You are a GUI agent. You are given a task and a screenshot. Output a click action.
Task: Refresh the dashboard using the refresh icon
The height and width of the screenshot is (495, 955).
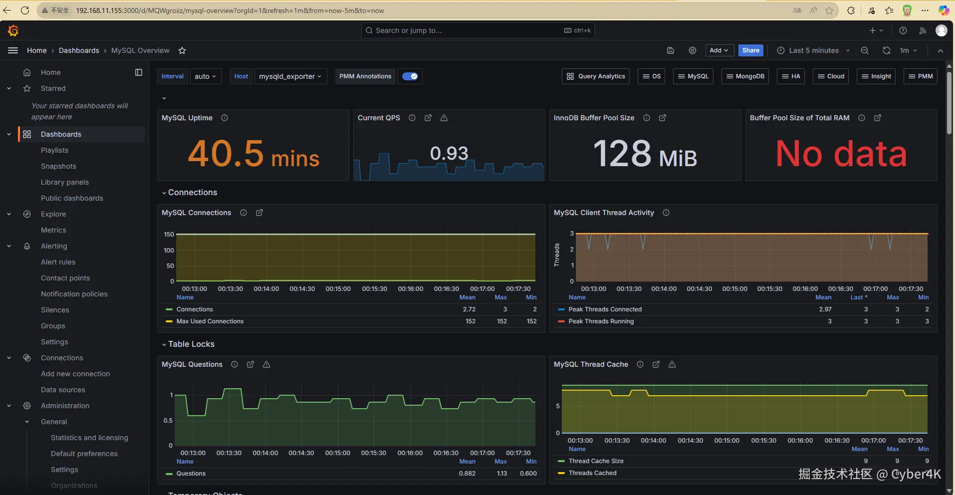point(886,50)
